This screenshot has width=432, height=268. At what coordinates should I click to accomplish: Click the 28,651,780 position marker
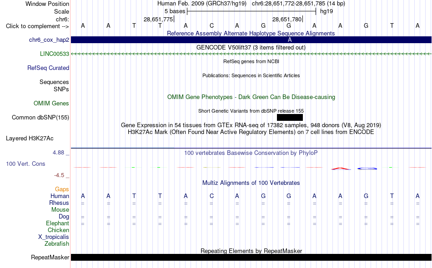[x=287, y=19]
